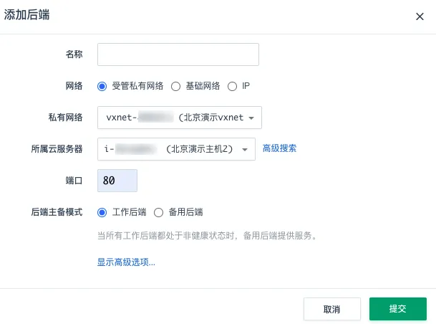
Task: Close the 添加后端 dialog with the X icon
Action: pyautogui.click(x=420, y=16)
